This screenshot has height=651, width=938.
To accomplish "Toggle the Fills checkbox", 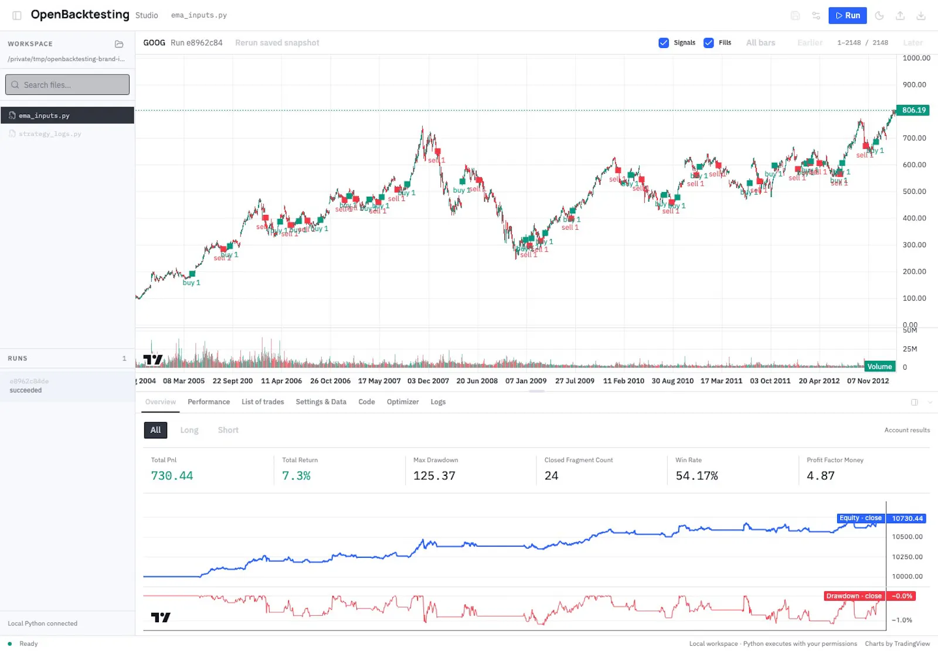I will coord(709,43).
